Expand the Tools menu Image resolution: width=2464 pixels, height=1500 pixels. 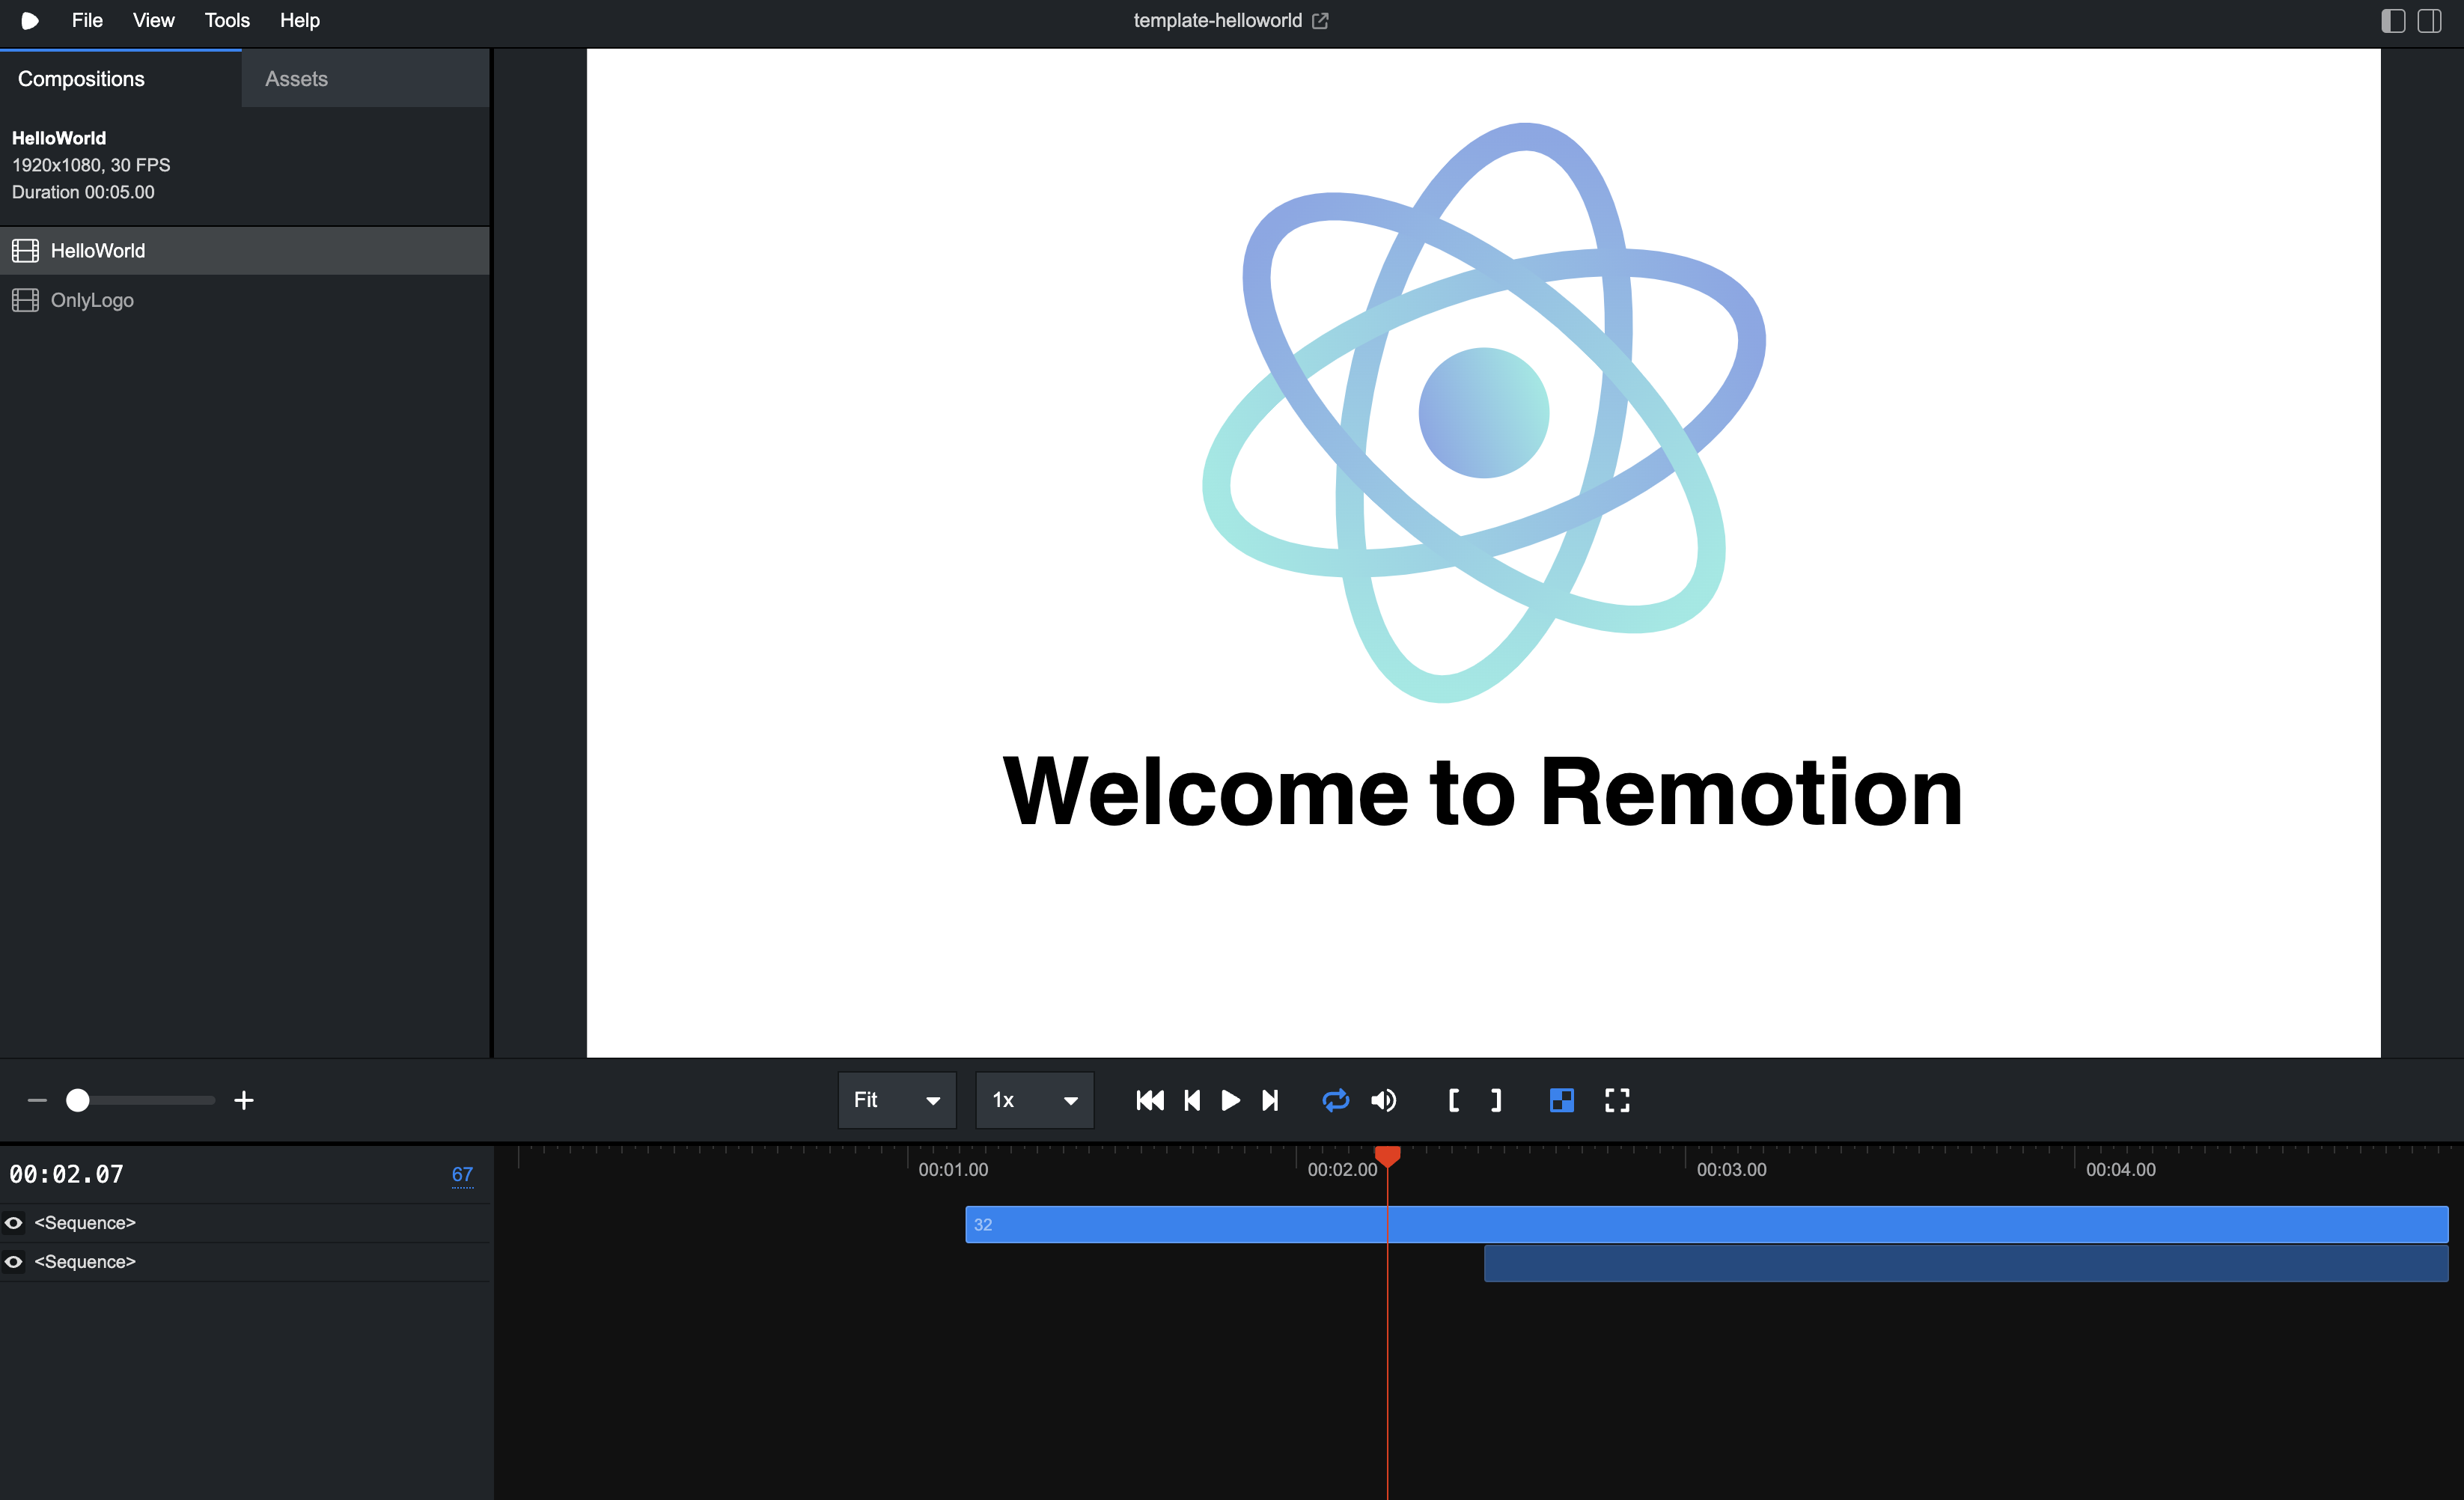coord(226,20)
